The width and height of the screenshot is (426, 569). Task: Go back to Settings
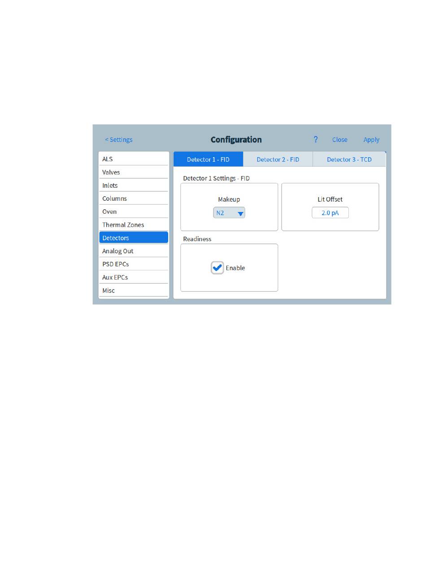pyautogui.click(x=118, y=140)
